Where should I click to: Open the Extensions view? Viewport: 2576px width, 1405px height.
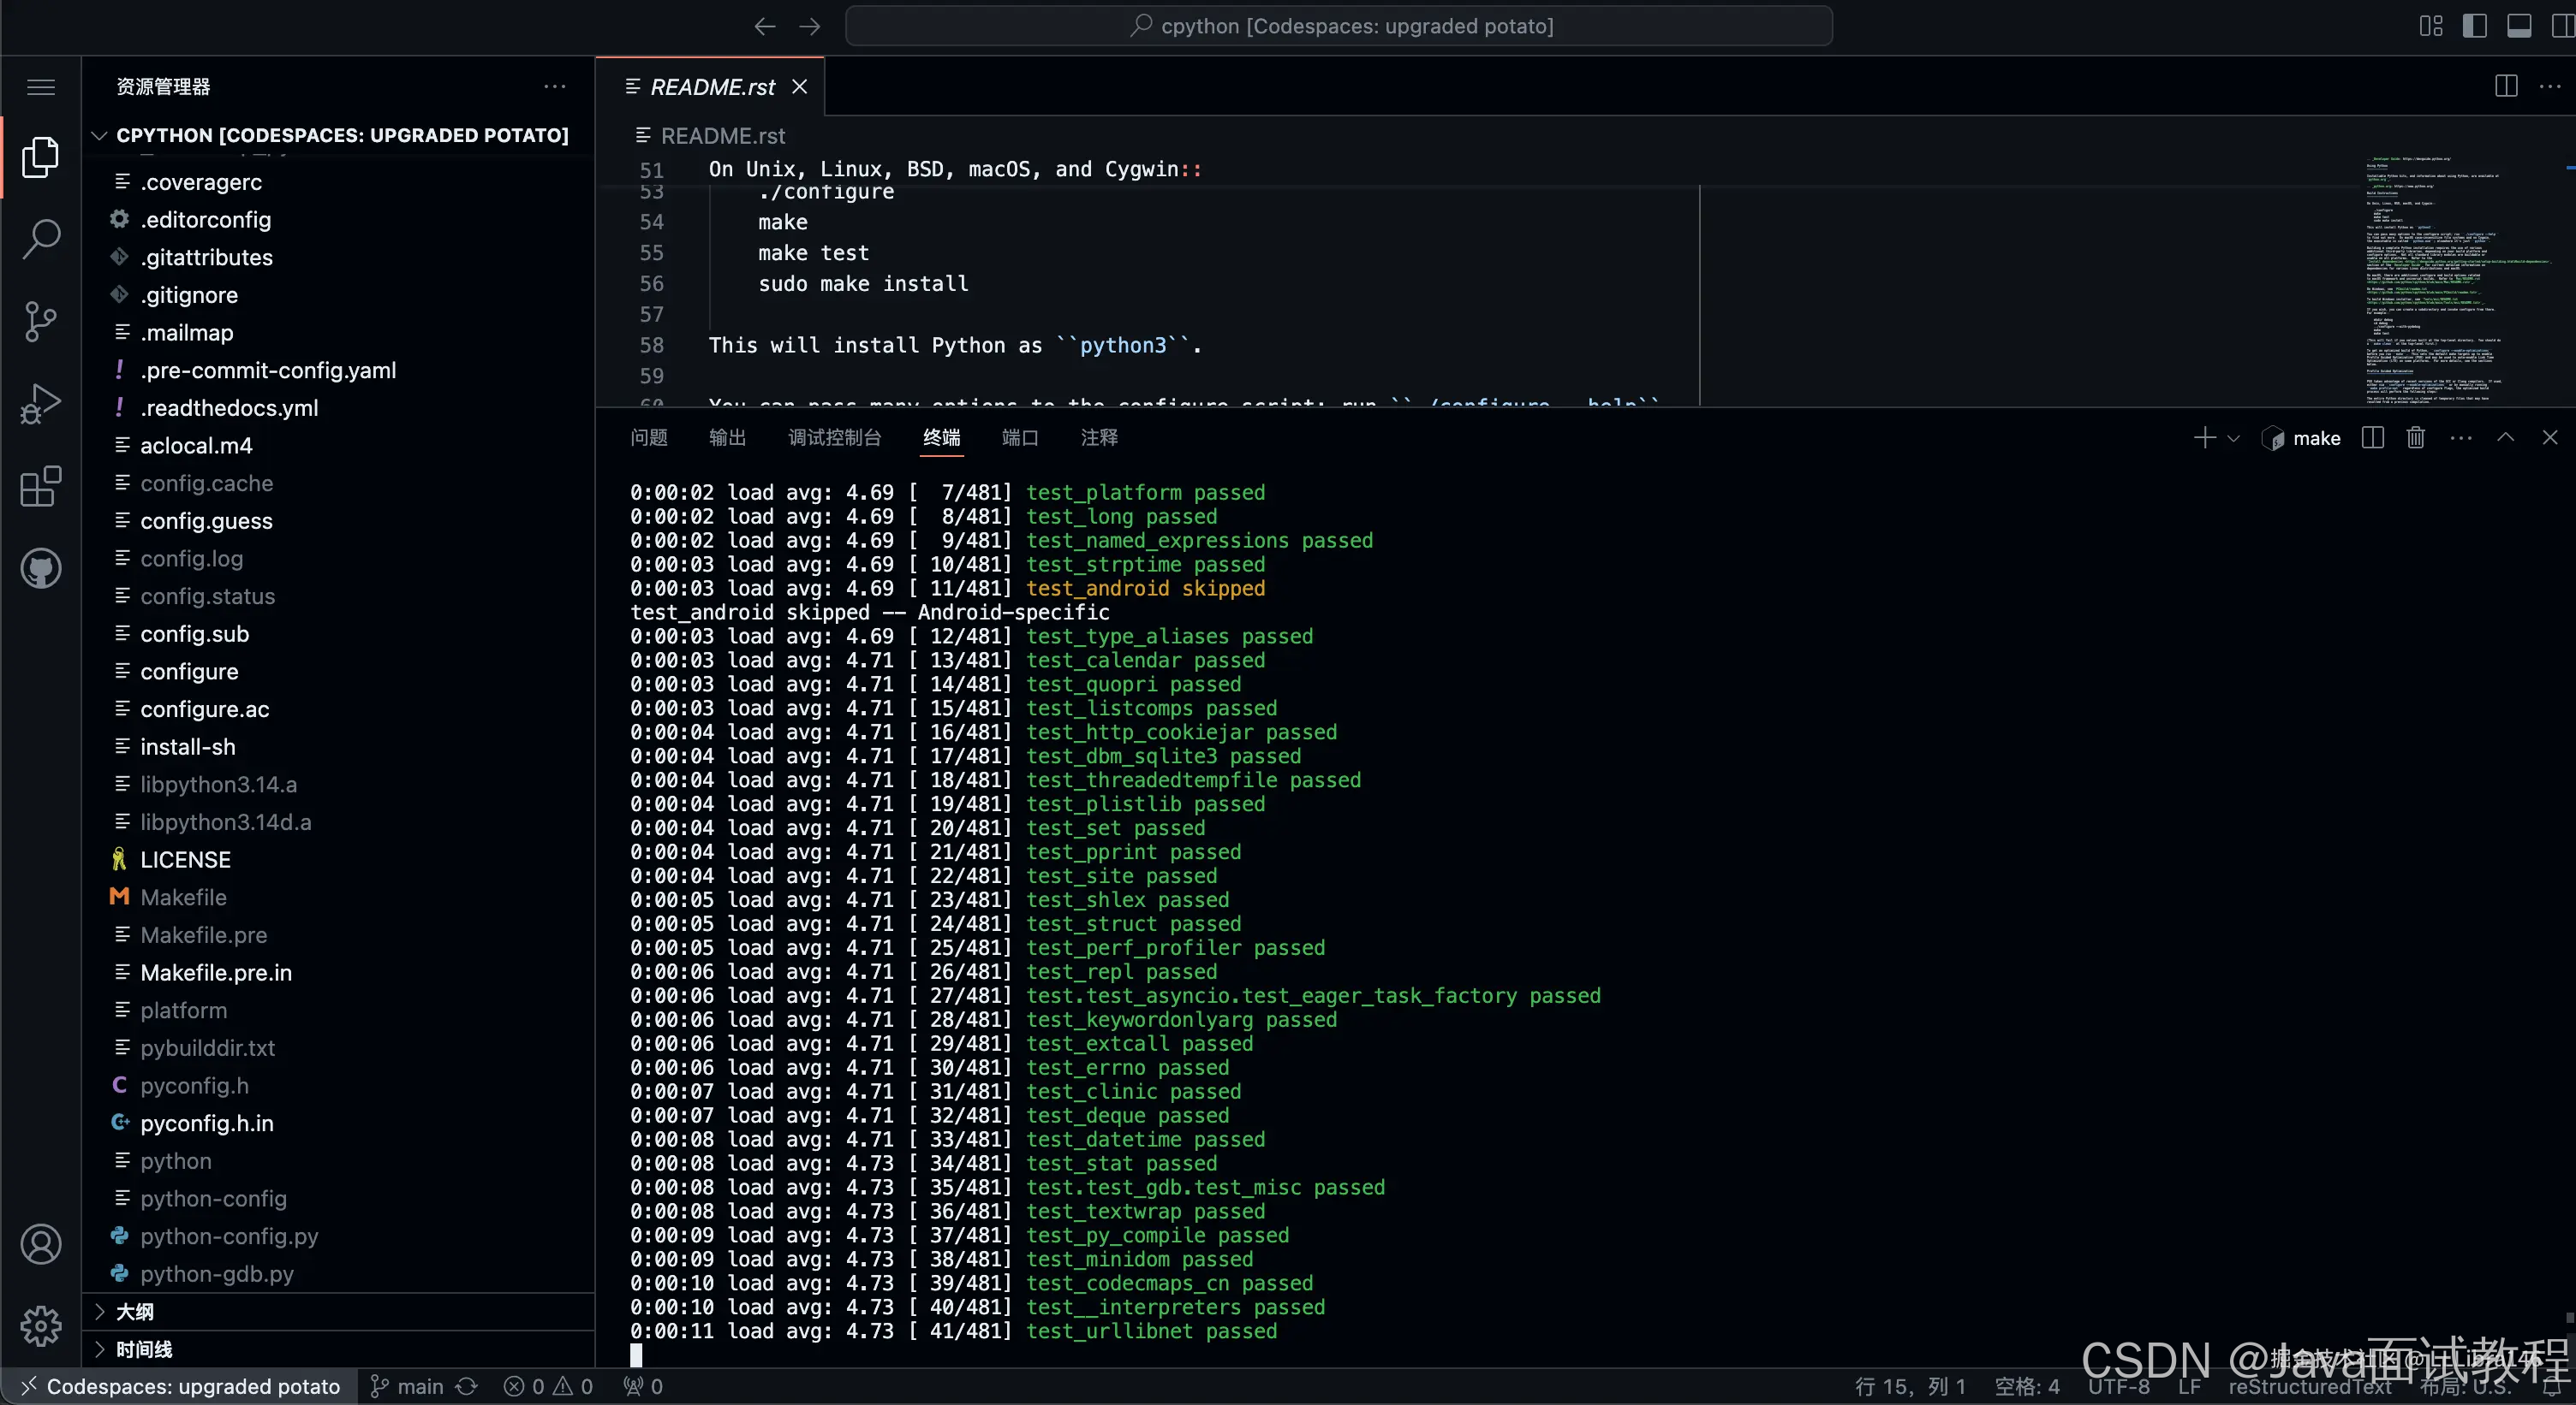coord(41,487)
